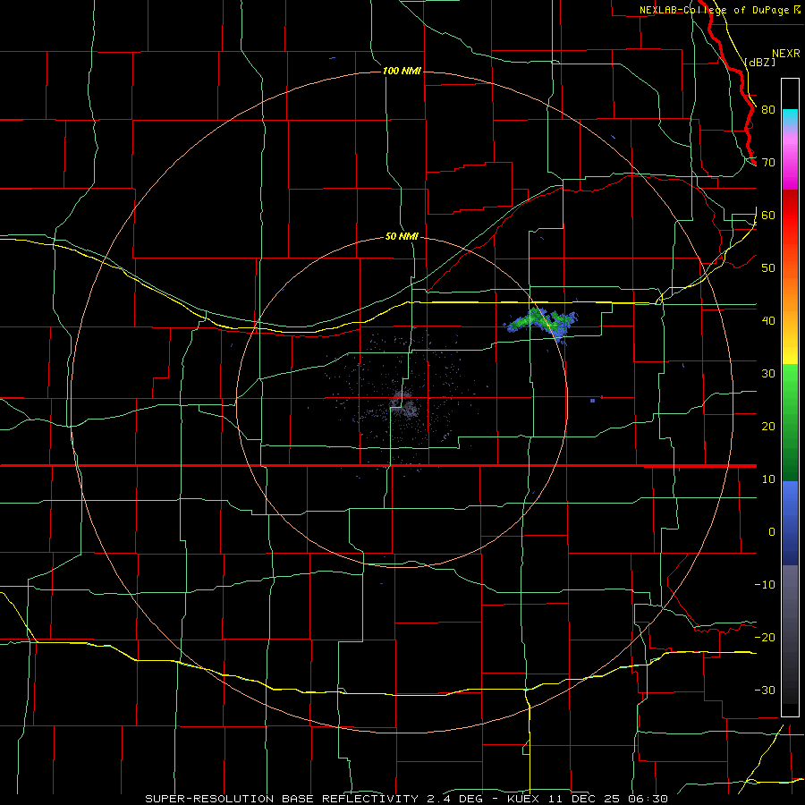This screenshot has height=805, width=805.
Task: Select the 80 value on the dBZ scale
Action: [x=768, y=110]
